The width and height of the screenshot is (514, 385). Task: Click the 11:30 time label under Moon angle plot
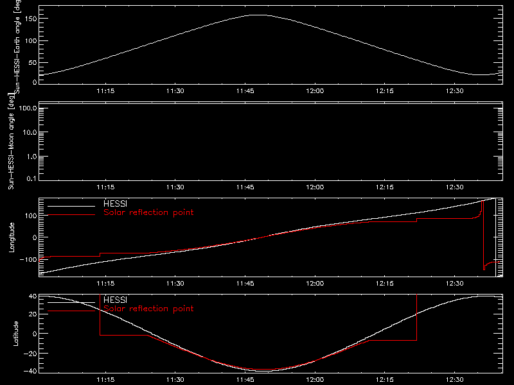(x=175, y=187)
